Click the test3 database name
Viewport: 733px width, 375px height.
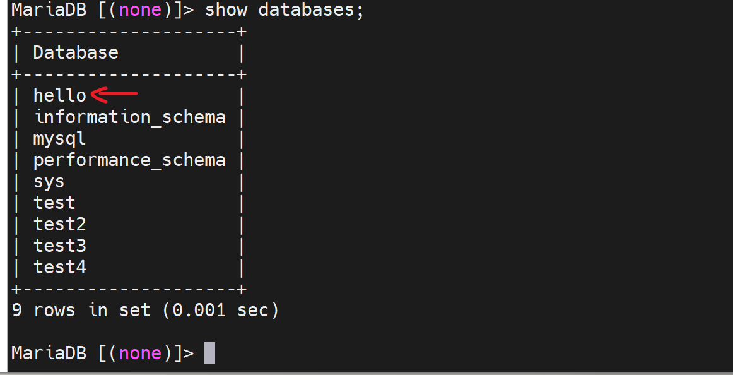coord(59,246)
